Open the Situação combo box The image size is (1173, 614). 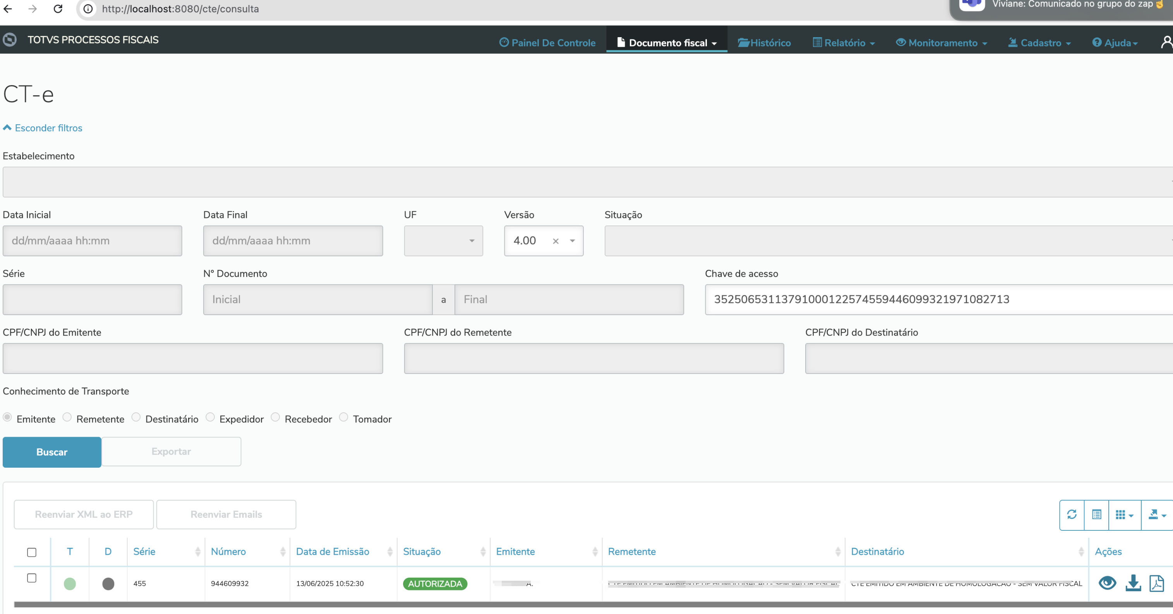pyautogui.click(x=888, y=240)
